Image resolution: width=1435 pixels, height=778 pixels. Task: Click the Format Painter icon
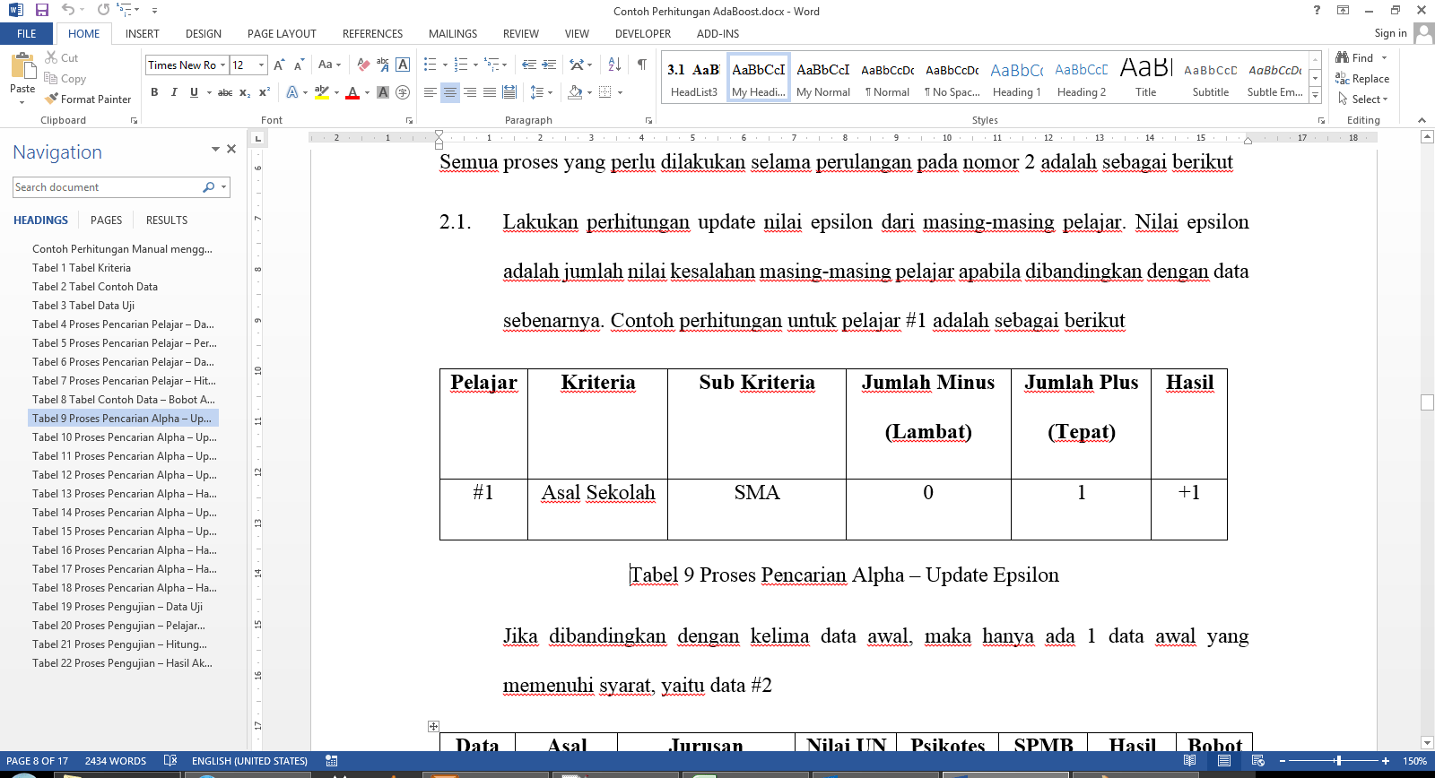(x=88, y=99)
